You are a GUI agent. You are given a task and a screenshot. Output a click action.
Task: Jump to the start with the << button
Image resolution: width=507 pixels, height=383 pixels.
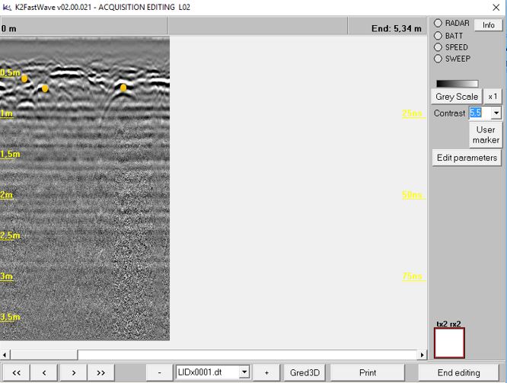[16, 372]
